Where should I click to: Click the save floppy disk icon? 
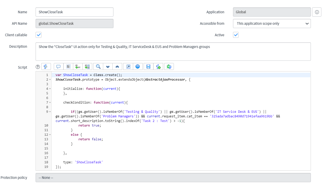click(x=148, y=67)
